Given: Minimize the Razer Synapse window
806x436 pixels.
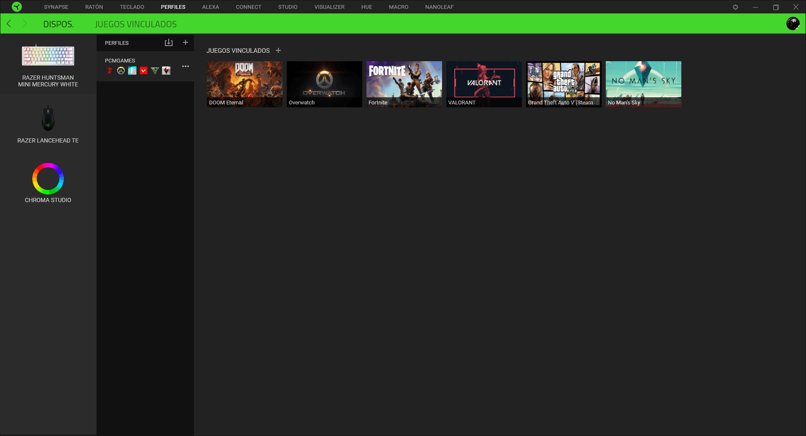Looking at the screenshot, I should click(756, 7).
